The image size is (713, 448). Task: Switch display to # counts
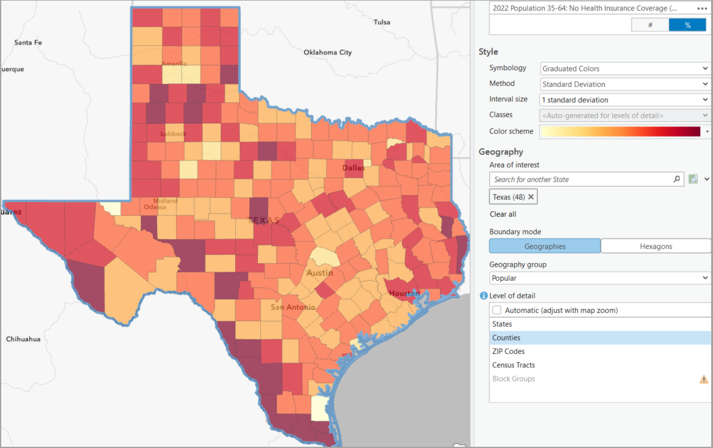[x=649, y=24]
